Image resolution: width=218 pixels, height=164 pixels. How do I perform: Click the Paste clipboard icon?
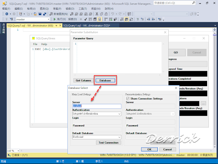coord(106,14)
